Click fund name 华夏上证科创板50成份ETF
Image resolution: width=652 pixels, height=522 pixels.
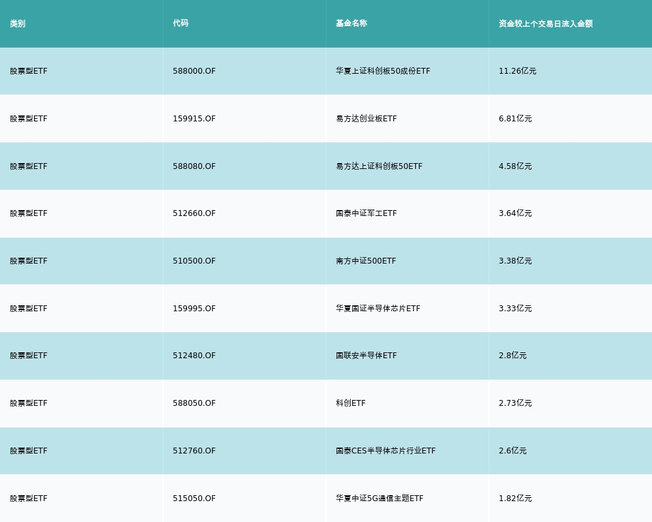coord(383,71)
